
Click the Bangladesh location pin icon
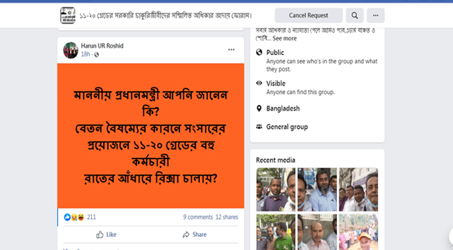(x=259, y=108)
